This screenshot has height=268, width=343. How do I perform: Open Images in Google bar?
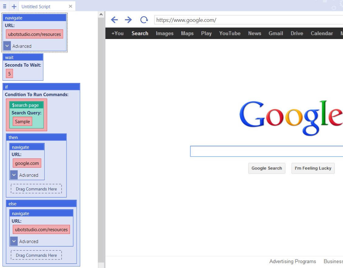(164, 33)
